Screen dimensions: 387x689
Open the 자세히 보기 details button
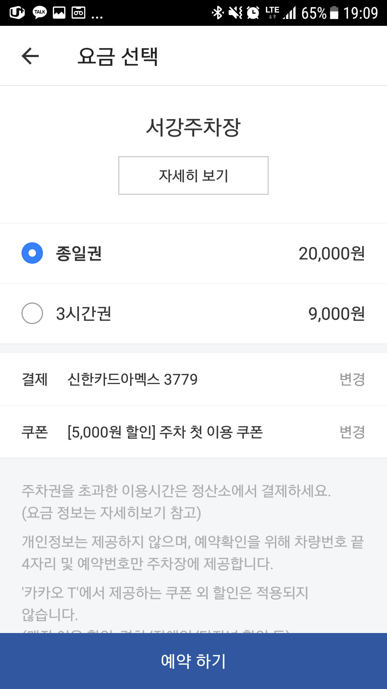coord(193,175)
